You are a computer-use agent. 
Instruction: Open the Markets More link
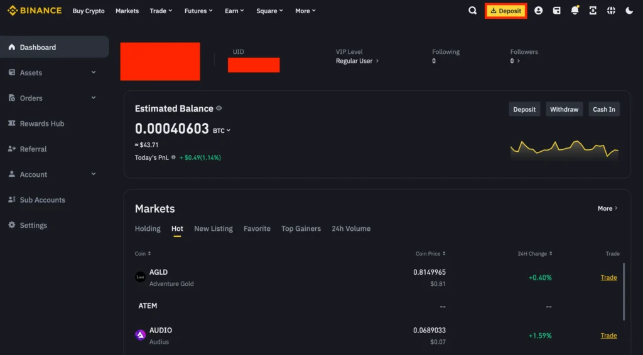click(607, 208)
